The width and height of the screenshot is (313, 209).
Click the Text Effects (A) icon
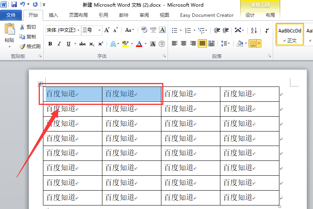point(113,44)
